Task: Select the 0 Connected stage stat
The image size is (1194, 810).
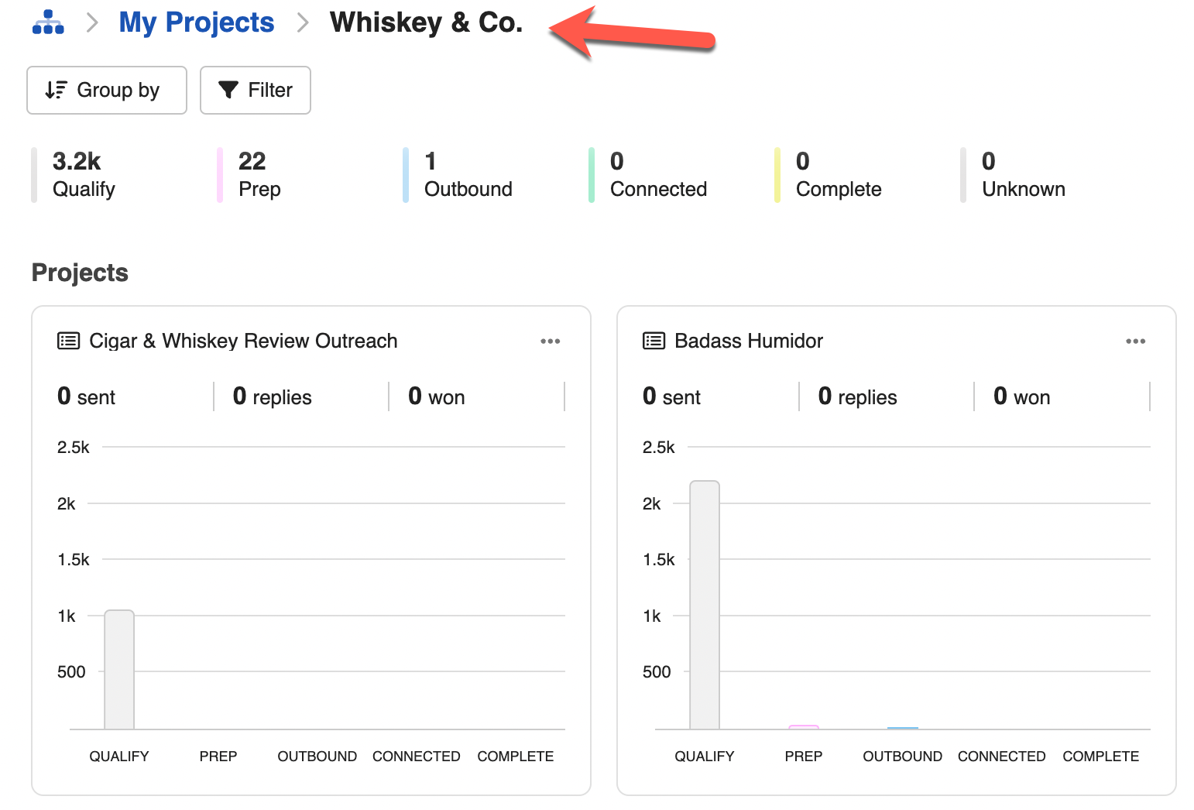Action: (658, 175)
